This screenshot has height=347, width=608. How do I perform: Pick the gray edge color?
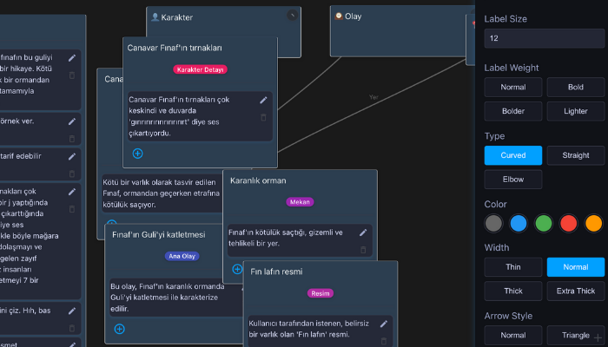[x=493, y=224]
